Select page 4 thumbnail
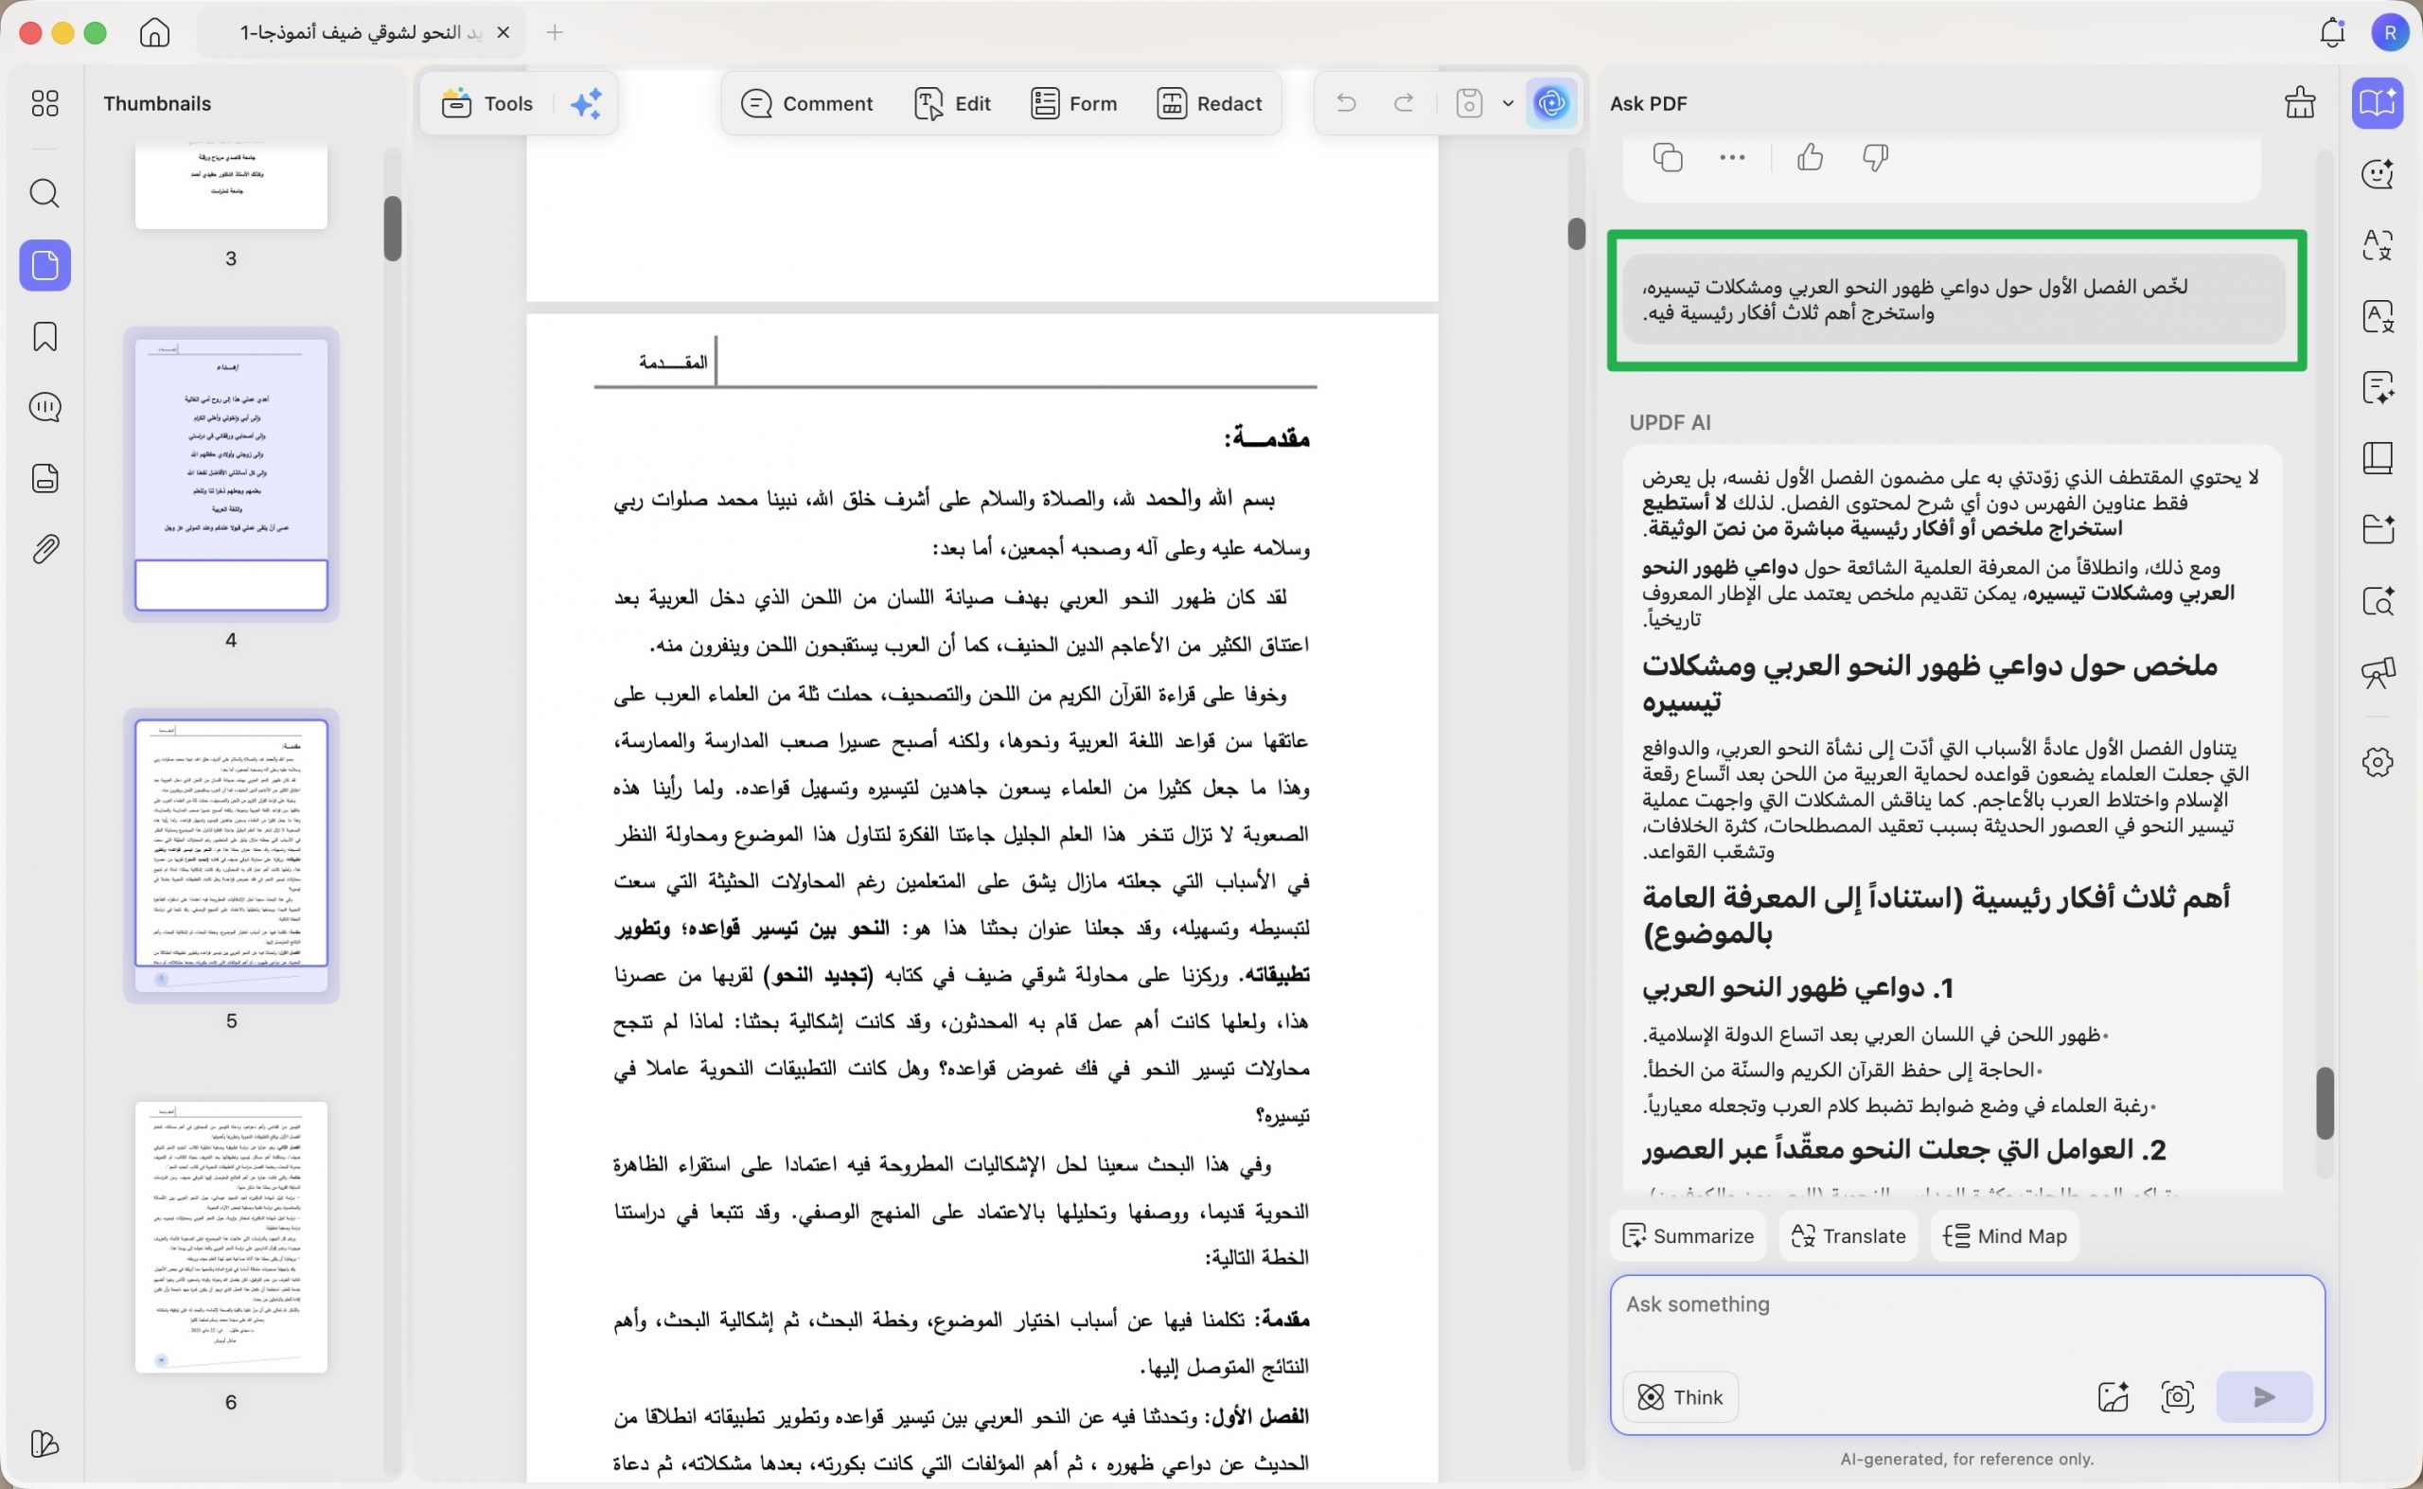 coord(230,474)
